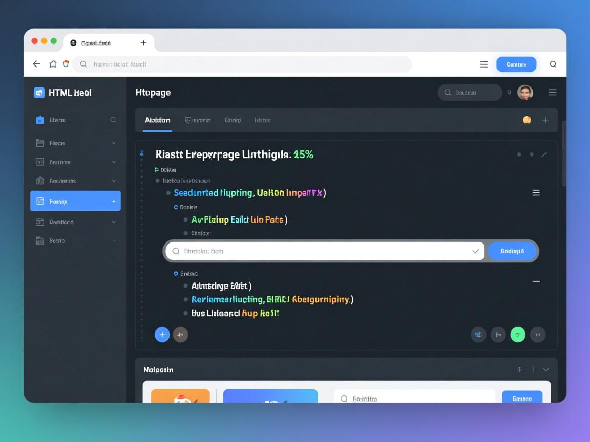Open new browser tab with plus

[x=143, y=43]
